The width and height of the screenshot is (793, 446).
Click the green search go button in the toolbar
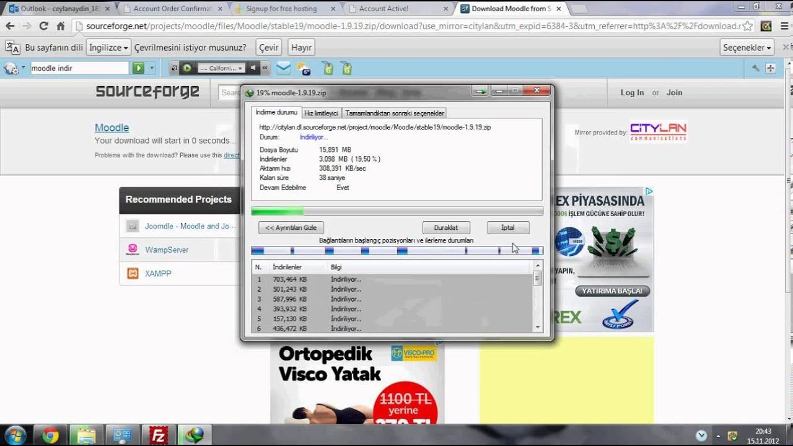[138, 68]
